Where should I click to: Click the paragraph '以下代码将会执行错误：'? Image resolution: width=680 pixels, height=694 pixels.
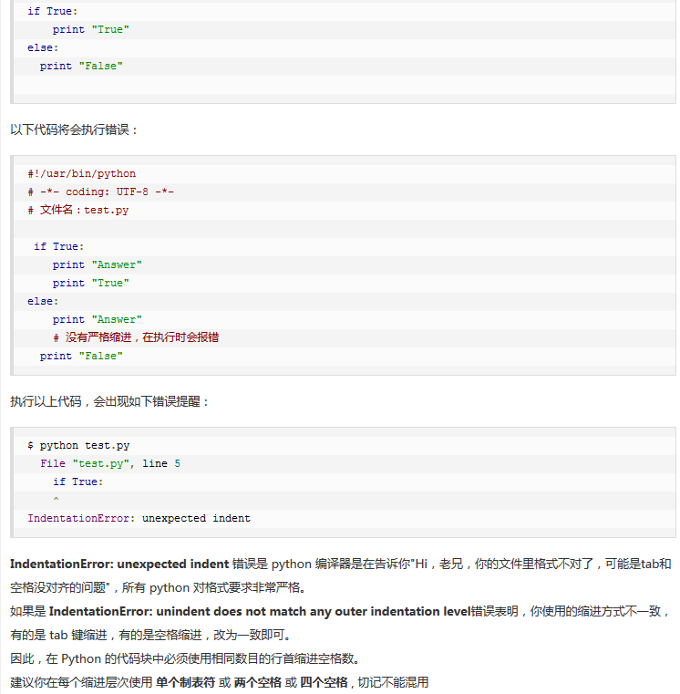click(75, 129)
